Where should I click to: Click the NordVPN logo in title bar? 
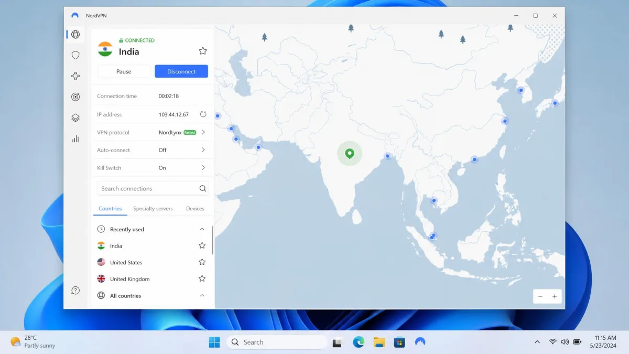[x=75, y=16]
